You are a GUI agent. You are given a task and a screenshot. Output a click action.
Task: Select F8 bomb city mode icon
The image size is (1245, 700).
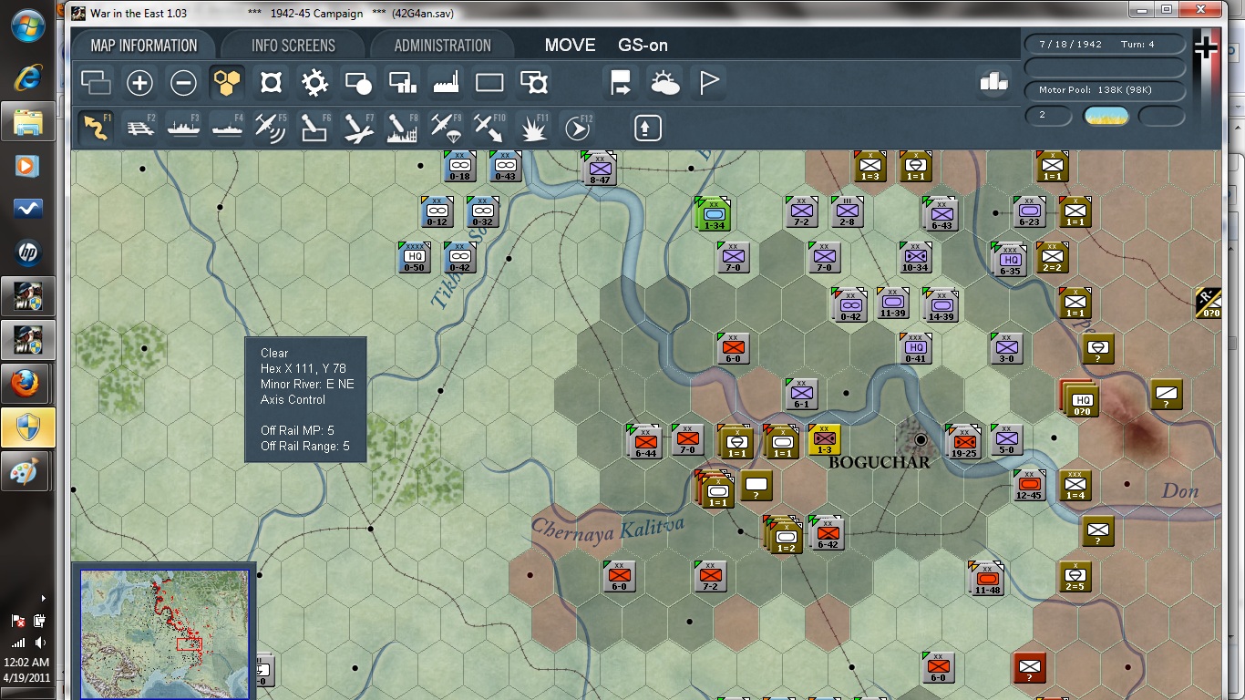[x=402, y=128]
